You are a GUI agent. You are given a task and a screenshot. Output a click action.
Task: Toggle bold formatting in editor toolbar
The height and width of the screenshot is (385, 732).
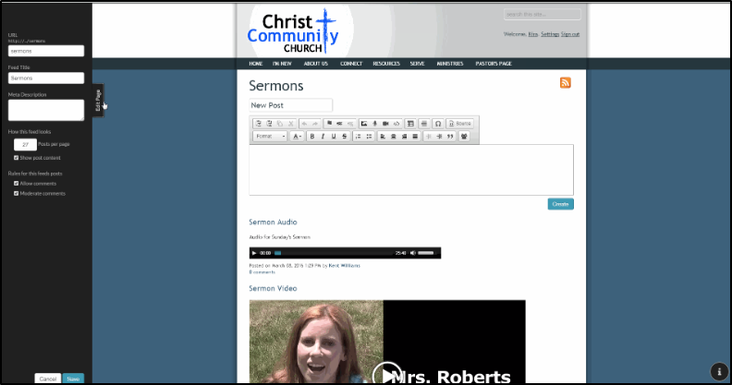(x=311, y=136)
